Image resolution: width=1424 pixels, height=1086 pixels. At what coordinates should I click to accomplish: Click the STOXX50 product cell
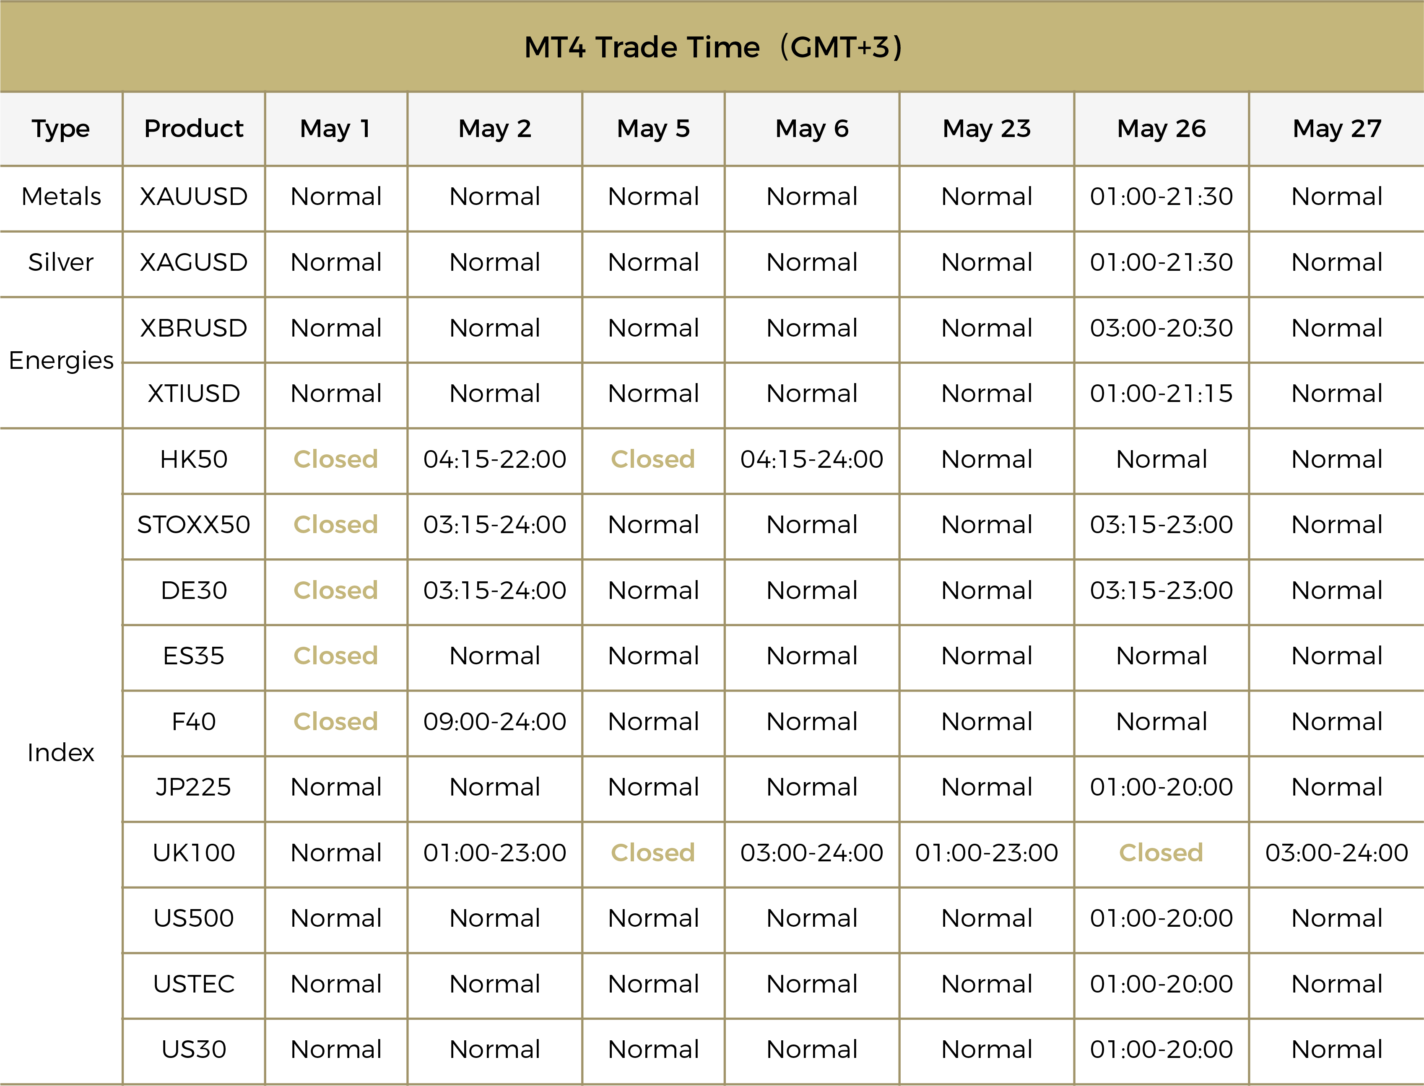pyautogui.click(x=194, y=525)
